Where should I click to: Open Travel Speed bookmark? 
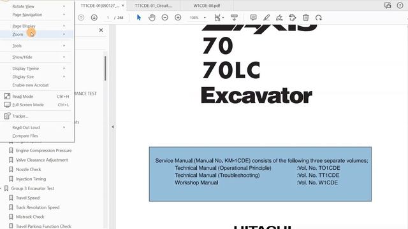(27, 198)
